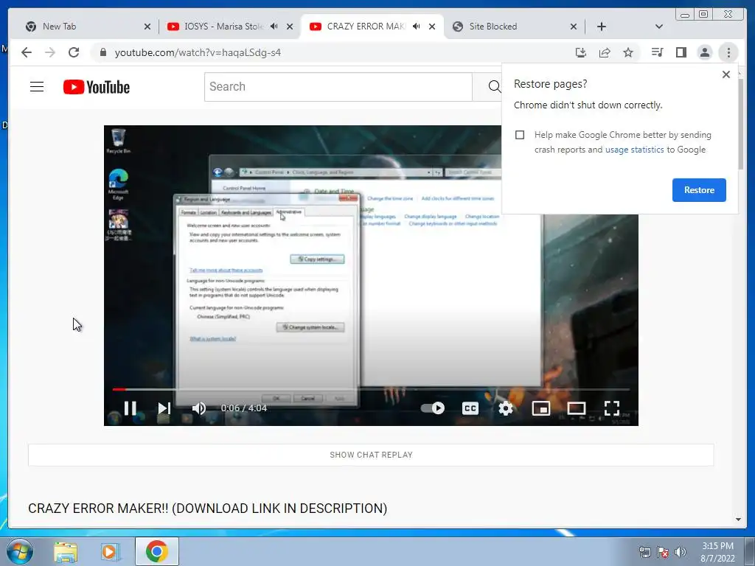
Task: Click Chrome taskbar button
Action: tap(157, 551)
